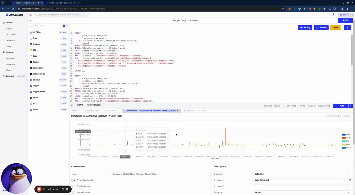Viewport: 355px width, 195px height.
Task: Click the Format code icon
Action: coord(71,105)
